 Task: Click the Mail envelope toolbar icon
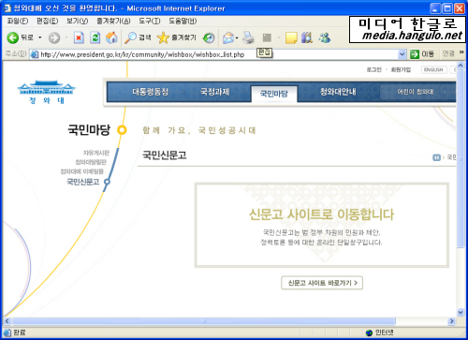(x=228, y=38)
